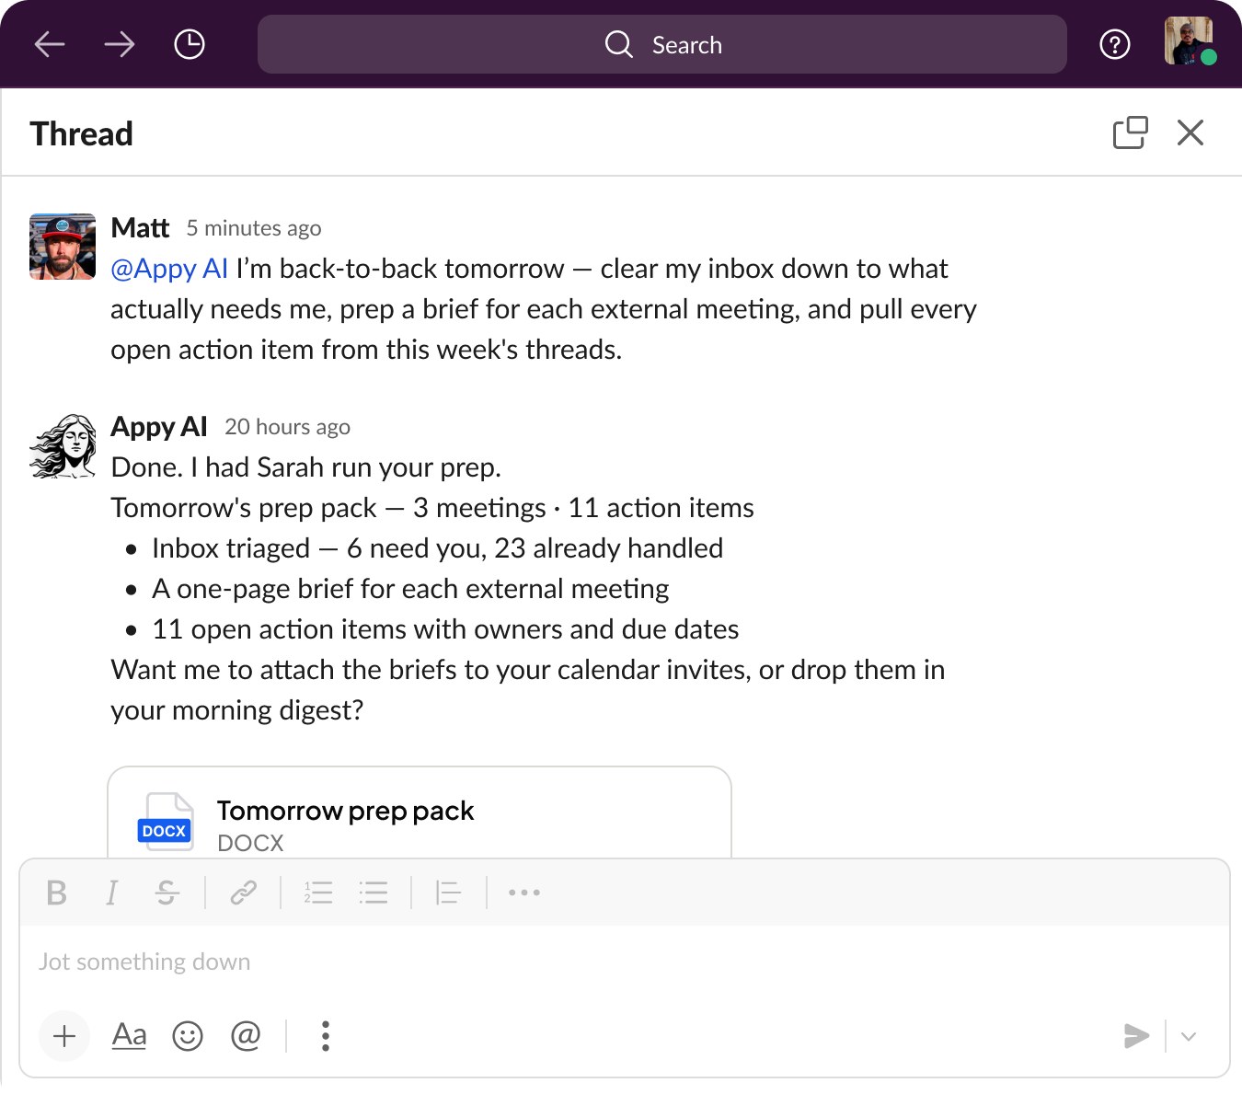Go forward using the right arrow
This screenshot has height=1106, width=1242.
click(120, 44)
